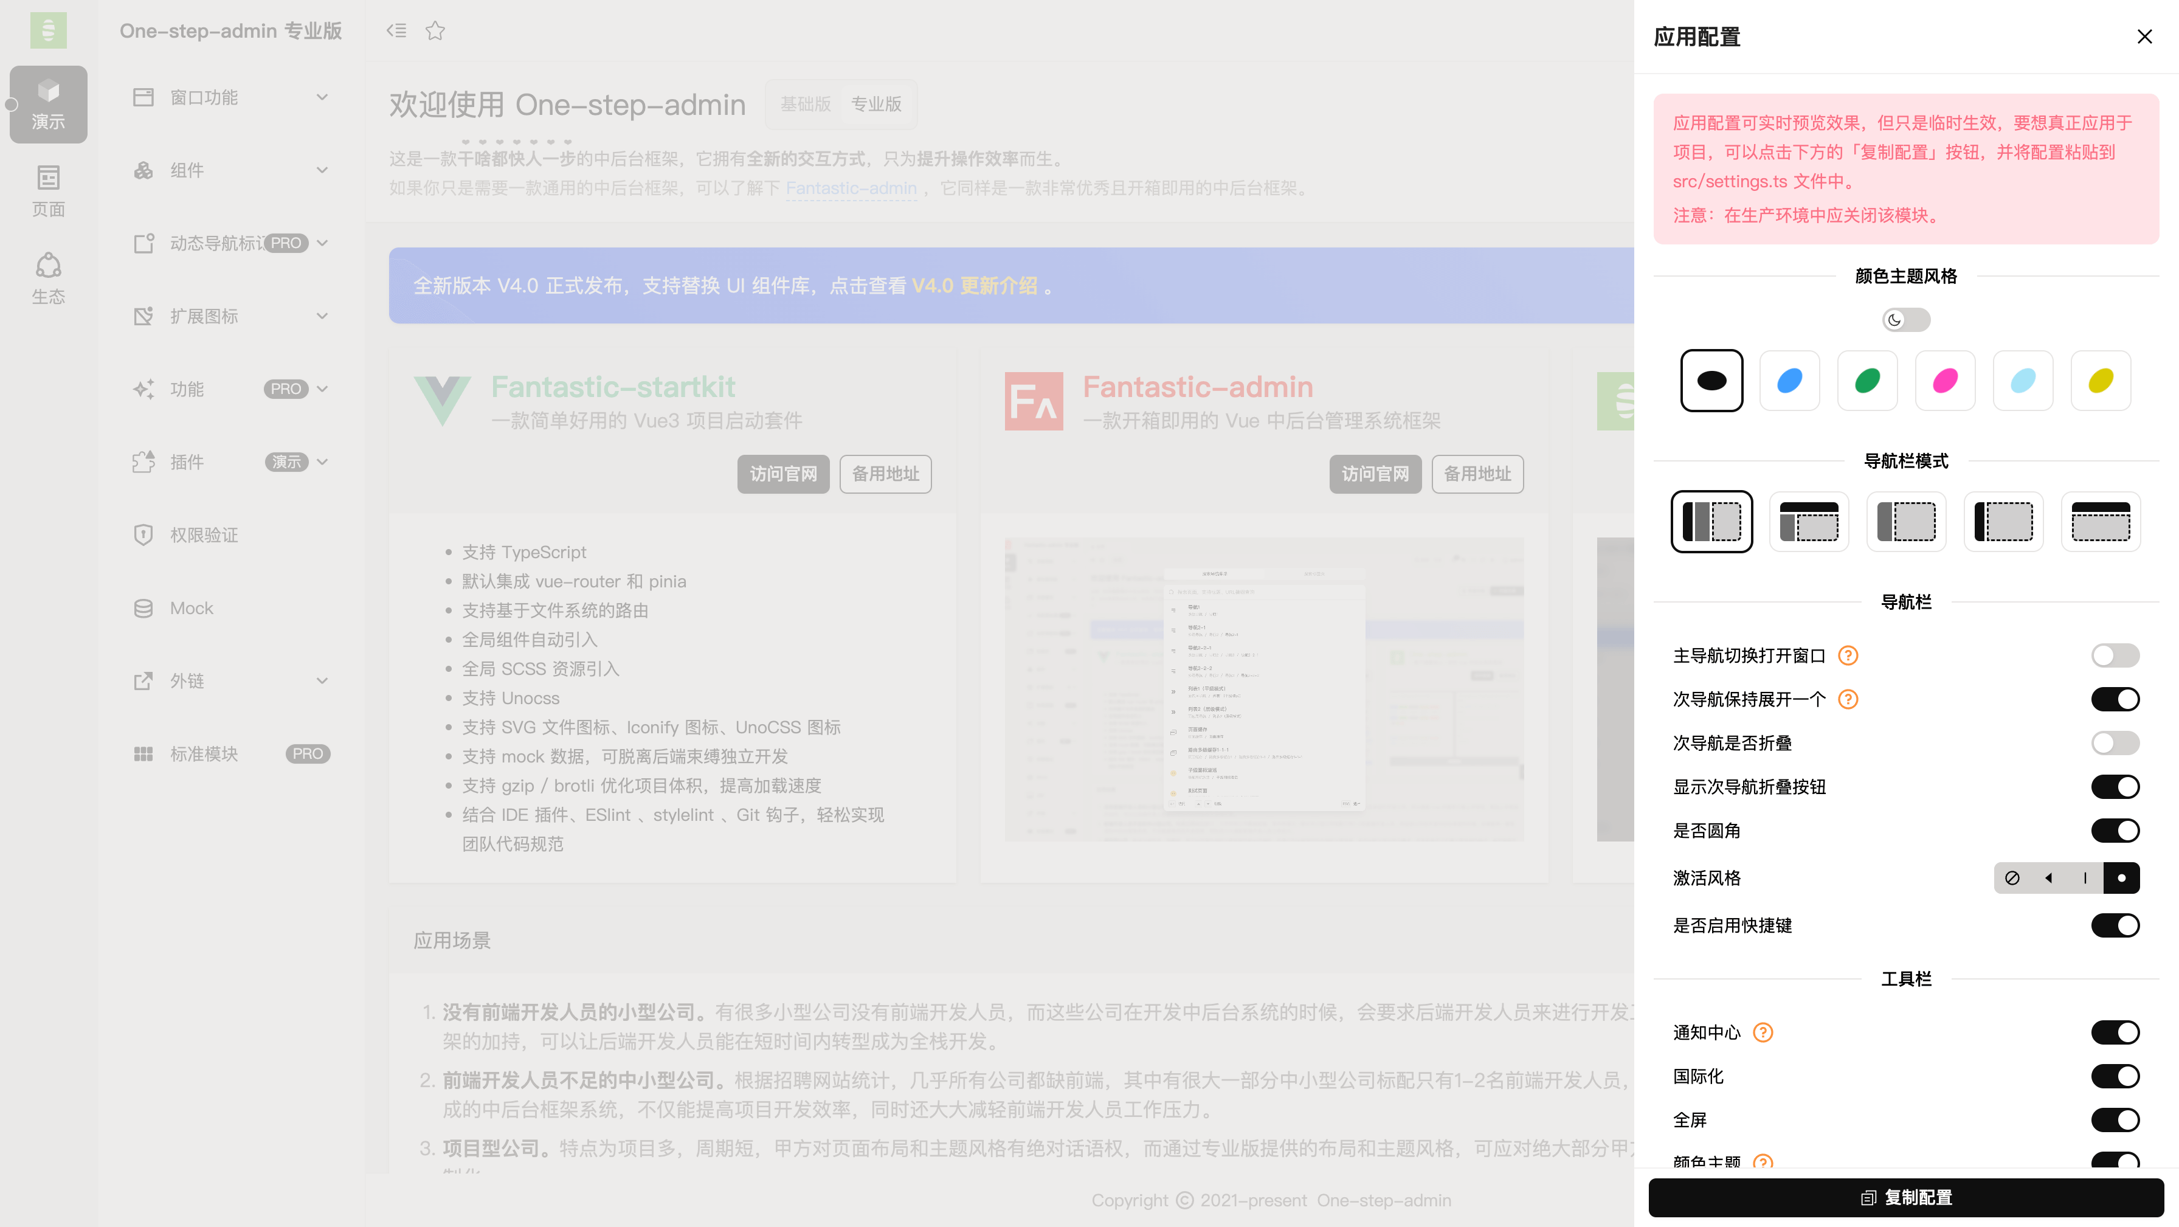2179x1227 pixels.
Task: Expand the 扩展图标 menu chevron
Action: [322, 316]
